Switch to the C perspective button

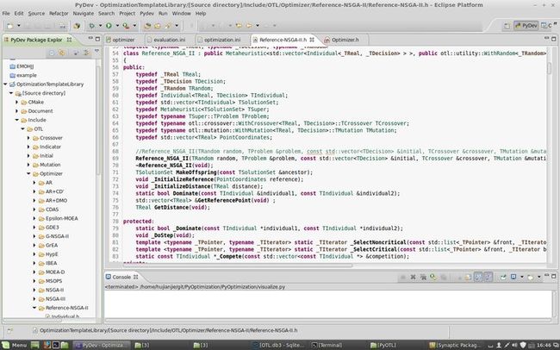(546, 26)
